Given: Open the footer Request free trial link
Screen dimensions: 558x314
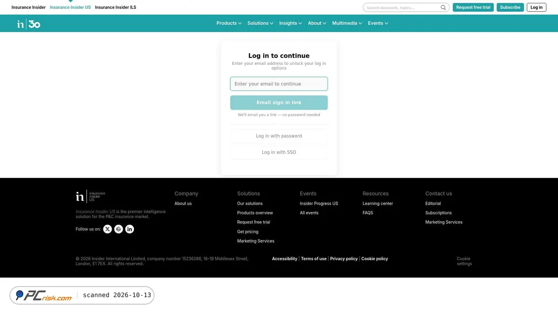Looking at the screenshot, I should pos(253,222).
